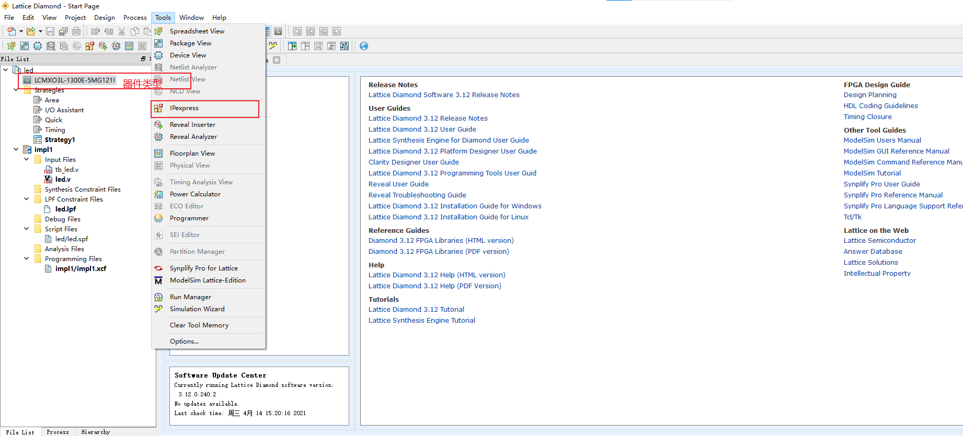Open Programmer from the Tools menu

208,218
